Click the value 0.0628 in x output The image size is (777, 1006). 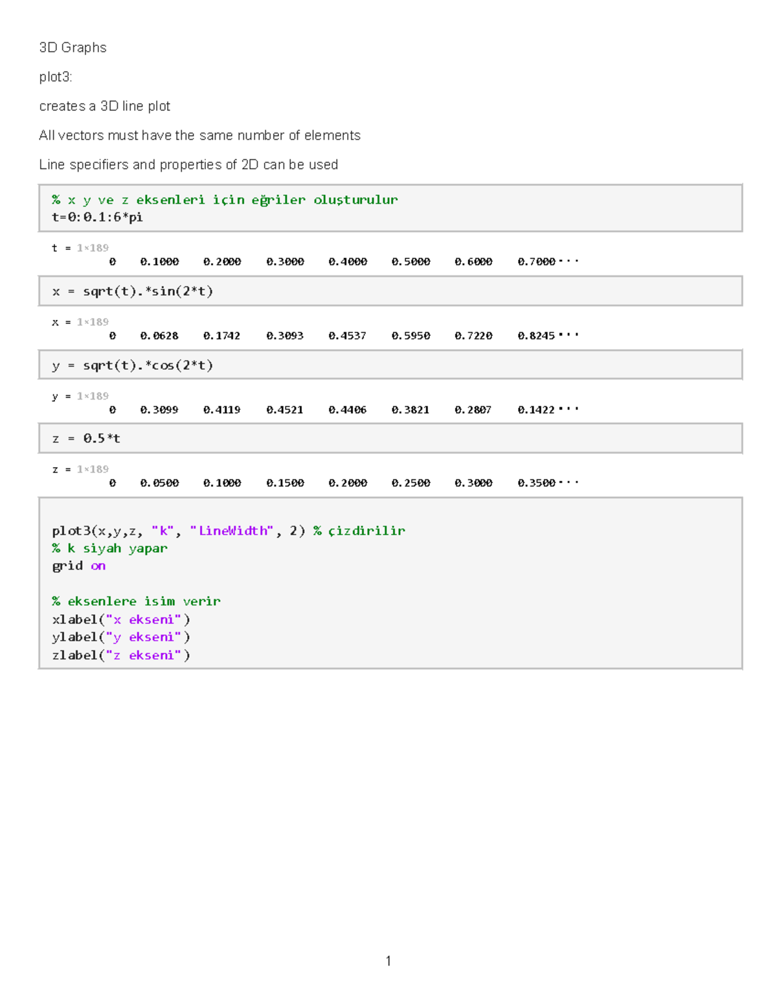(159, 336)
